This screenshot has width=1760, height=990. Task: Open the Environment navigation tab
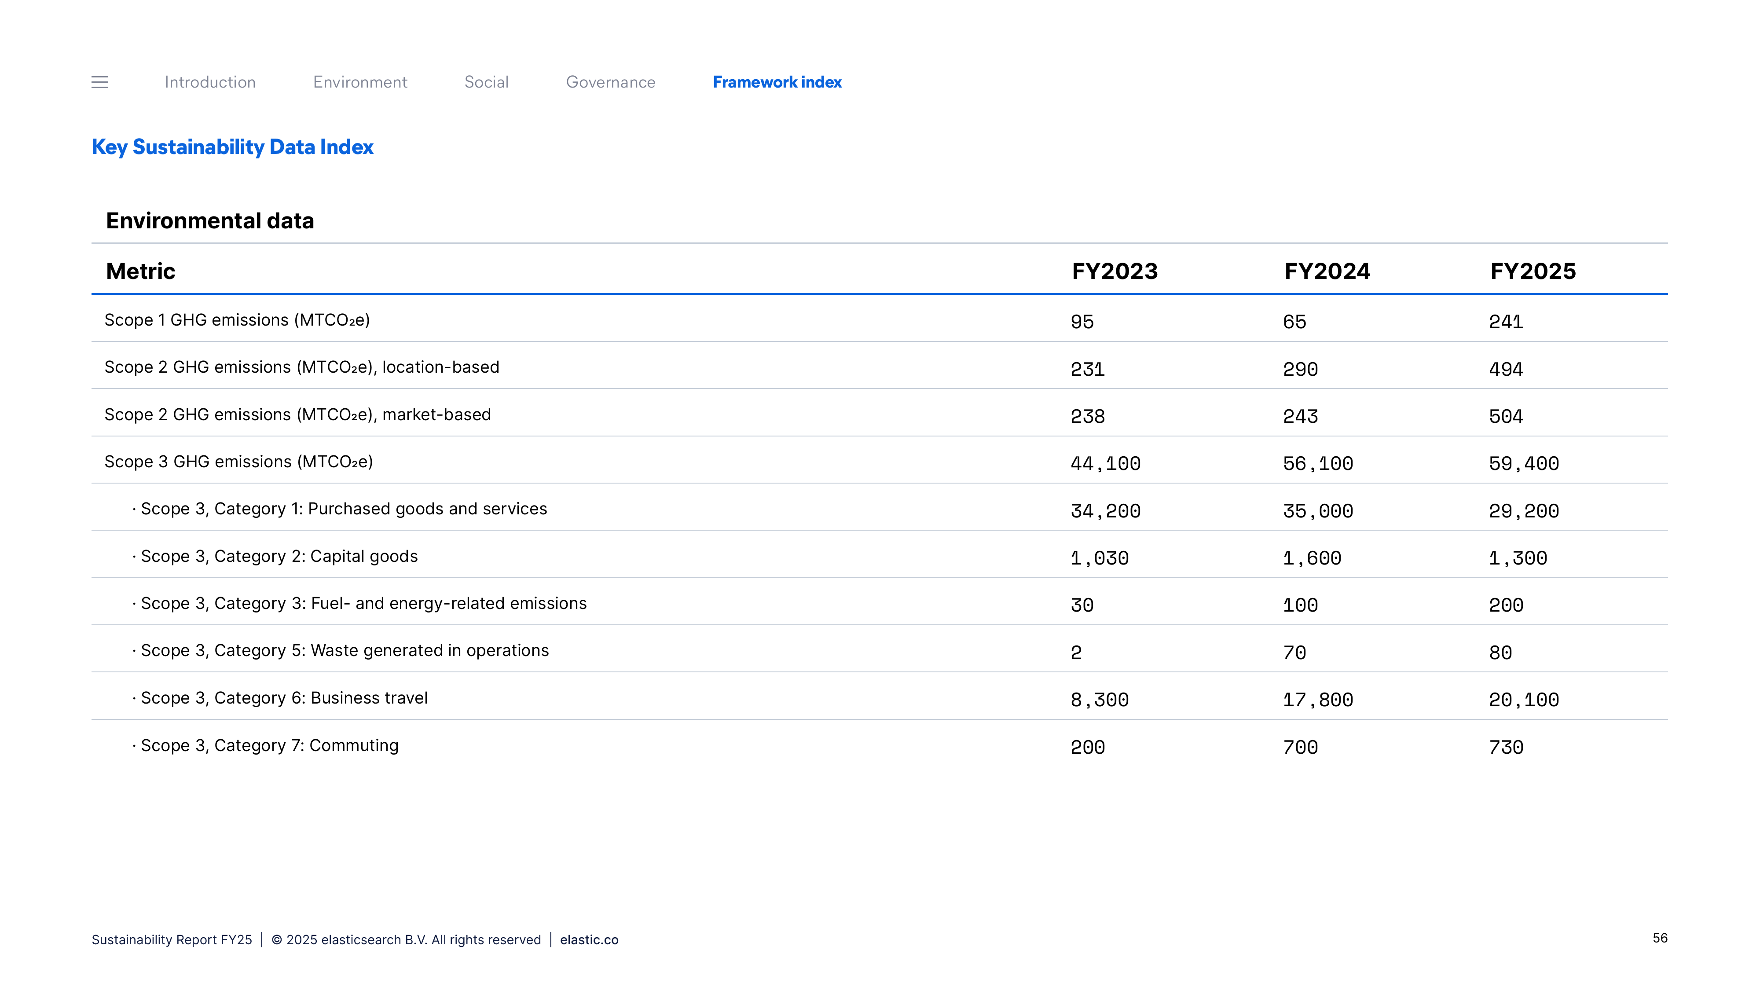click(x=360, y=82)
